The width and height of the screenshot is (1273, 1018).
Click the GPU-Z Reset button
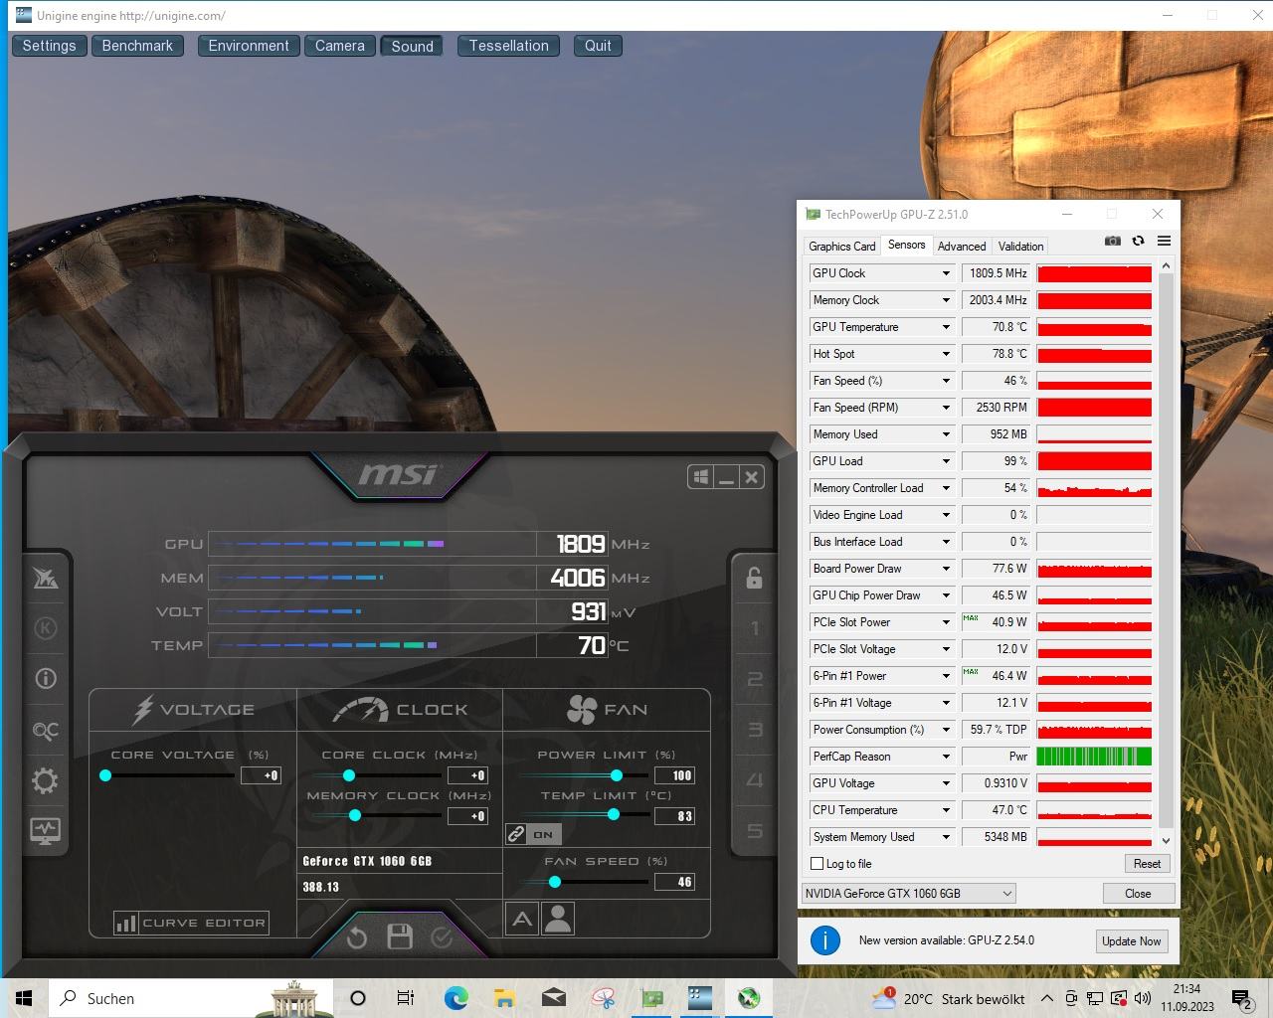(1147, 864)
